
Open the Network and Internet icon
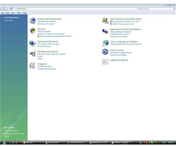coord(33,43)
